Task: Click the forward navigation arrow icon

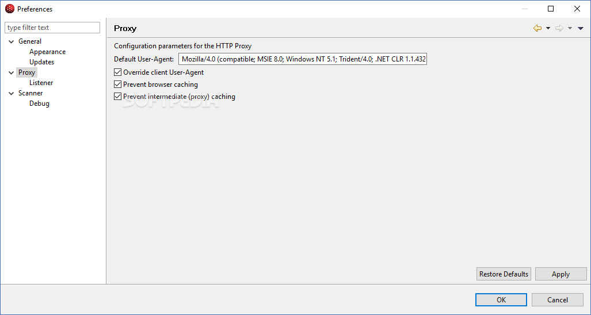Action: (559, 28)
